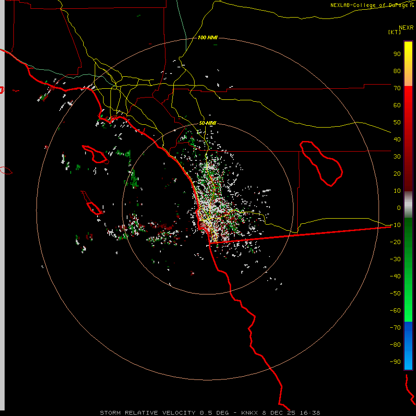The image size is (416, 416).
Task: Click the gray zero-velocity segment of color bar
Action: (408, 205)
